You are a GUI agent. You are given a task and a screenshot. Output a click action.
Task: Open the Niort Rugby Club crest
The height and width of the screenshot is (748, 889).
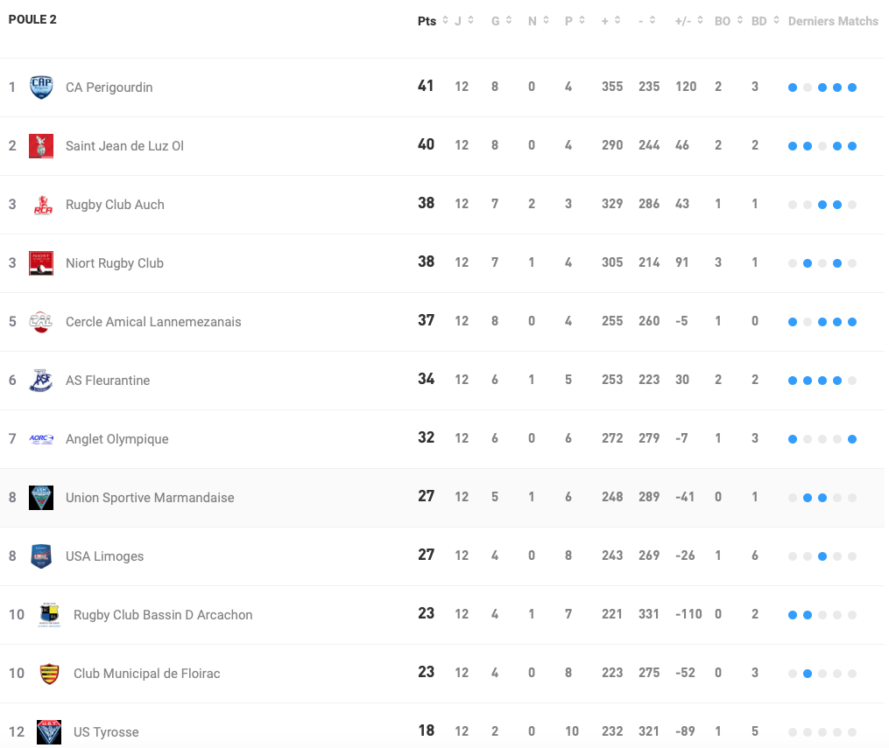pyautogui.click(x=41, y=262)
